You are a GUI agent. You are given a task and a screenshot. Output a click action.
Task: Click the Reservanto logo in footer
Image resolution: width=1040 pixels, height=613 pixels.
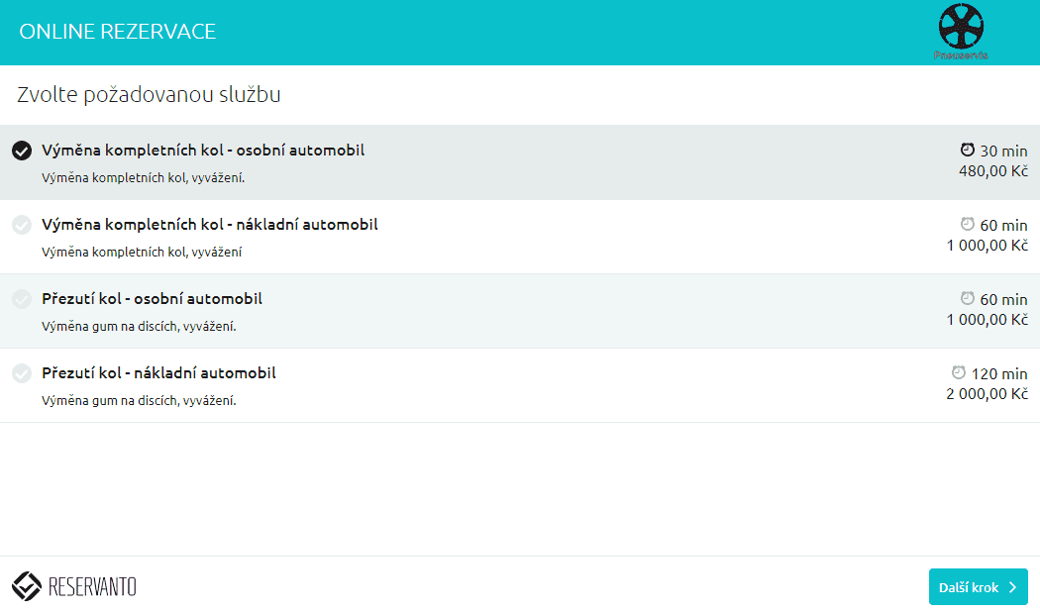pyautogui.click(x=74, y=587)
